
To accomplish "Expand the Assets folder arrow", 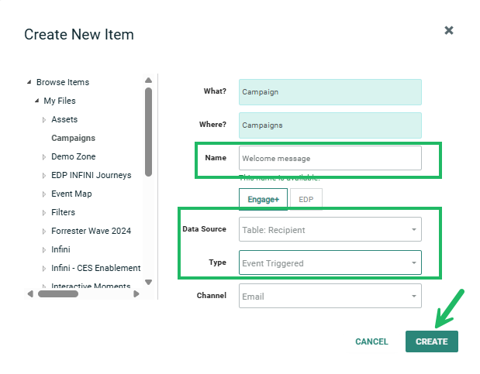I will 44,120.
